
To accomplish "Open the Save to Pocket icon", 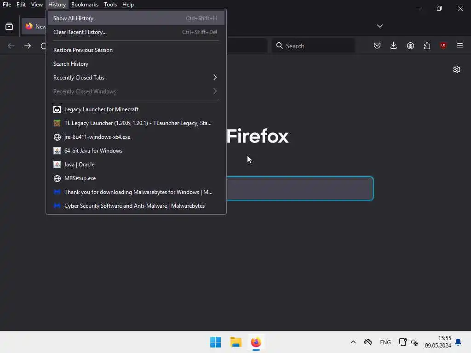I will click(377, 46).
